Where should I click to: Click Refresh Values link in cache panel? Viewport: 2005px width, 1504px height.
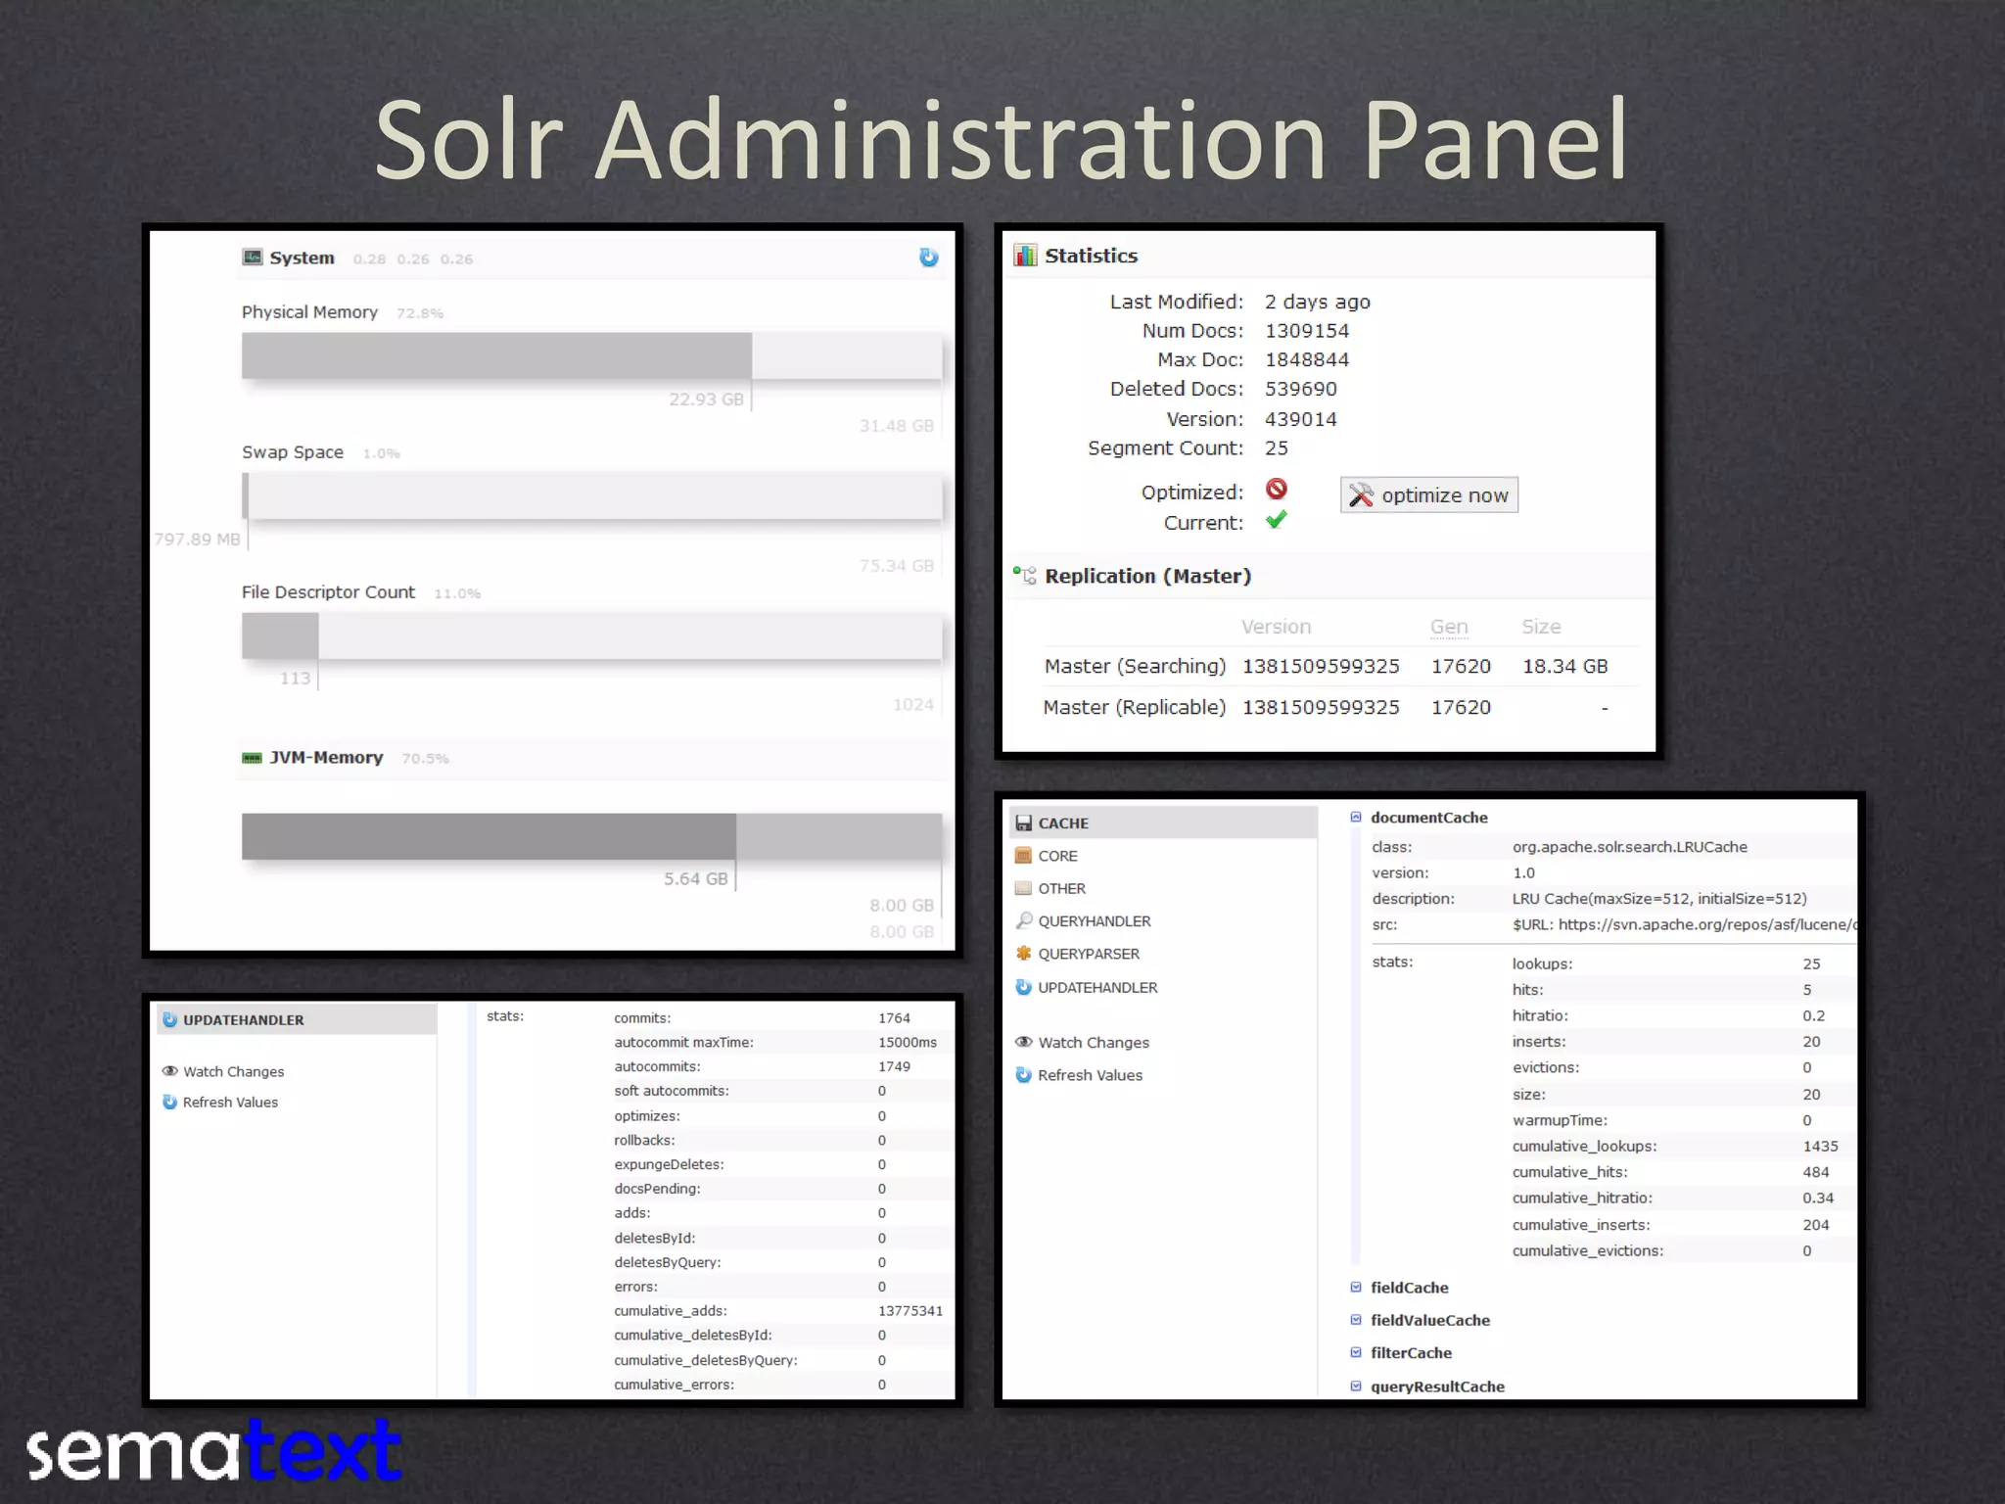pos(1090,1075)
